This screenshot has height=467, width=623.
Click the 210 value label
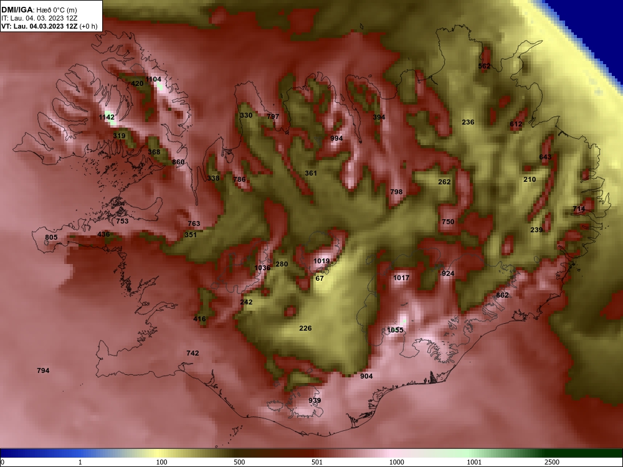[530, 179]
